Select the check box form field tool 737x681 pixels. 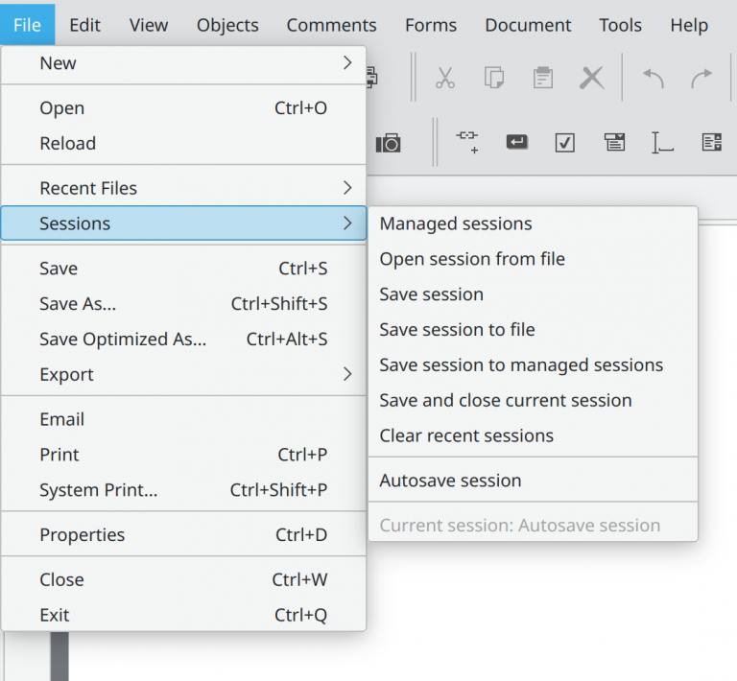565,143
